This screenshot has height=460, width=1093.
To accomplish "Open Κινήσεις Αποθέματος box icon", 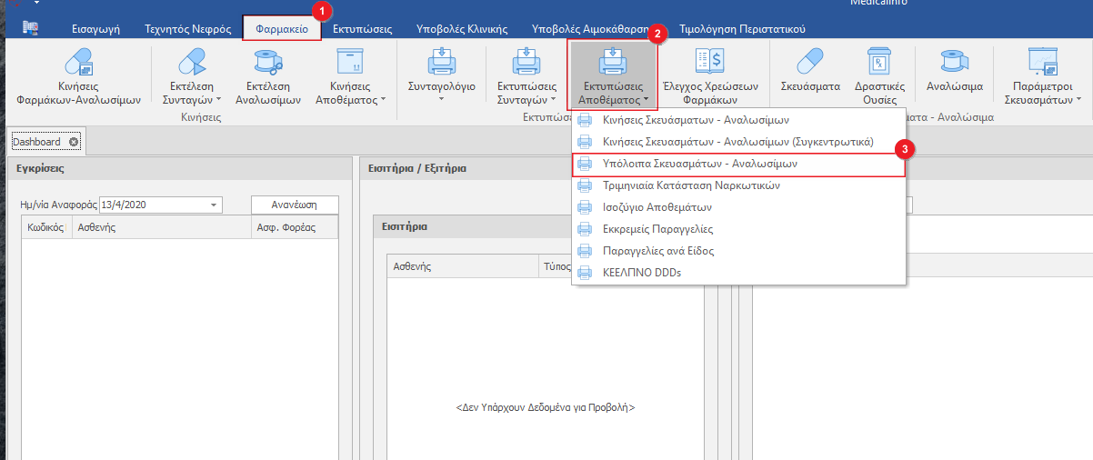I will pyautogui.click(x=350, y=64).
